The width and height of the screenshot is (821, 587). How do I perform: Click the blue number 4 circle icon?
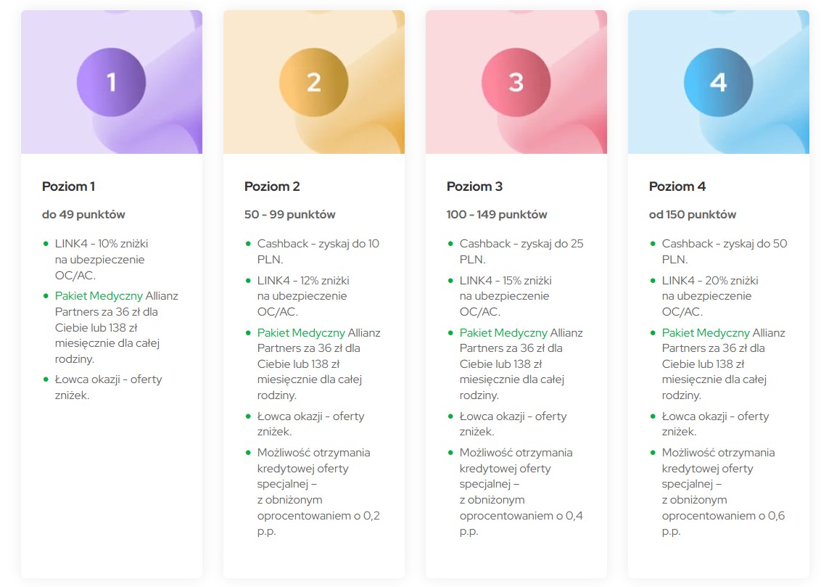coord(718,82)
